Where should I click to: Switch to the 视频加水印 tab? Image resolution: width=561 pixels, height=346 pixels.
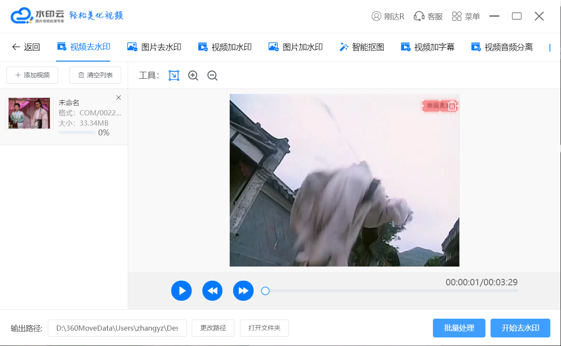click(225, 47)
